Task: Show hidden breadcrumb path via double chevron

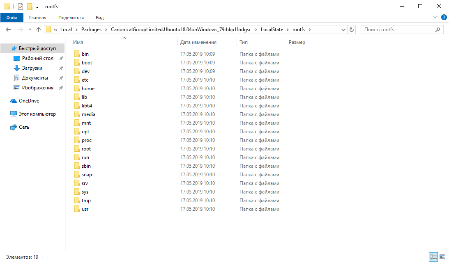Action: [55, 30]
